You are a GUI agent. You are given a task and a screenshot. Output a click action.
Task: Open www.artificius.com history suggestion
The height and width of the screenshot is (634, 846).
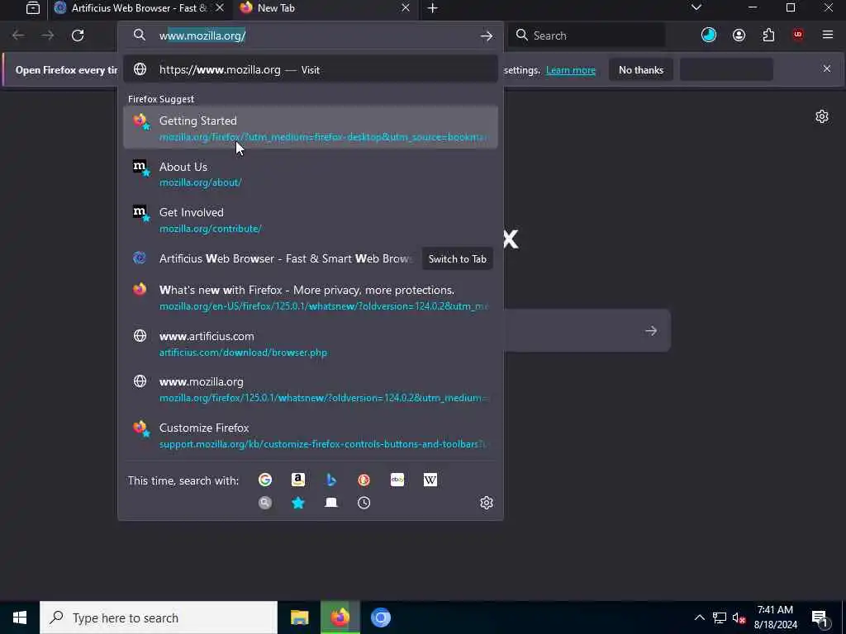coord(311,343)
